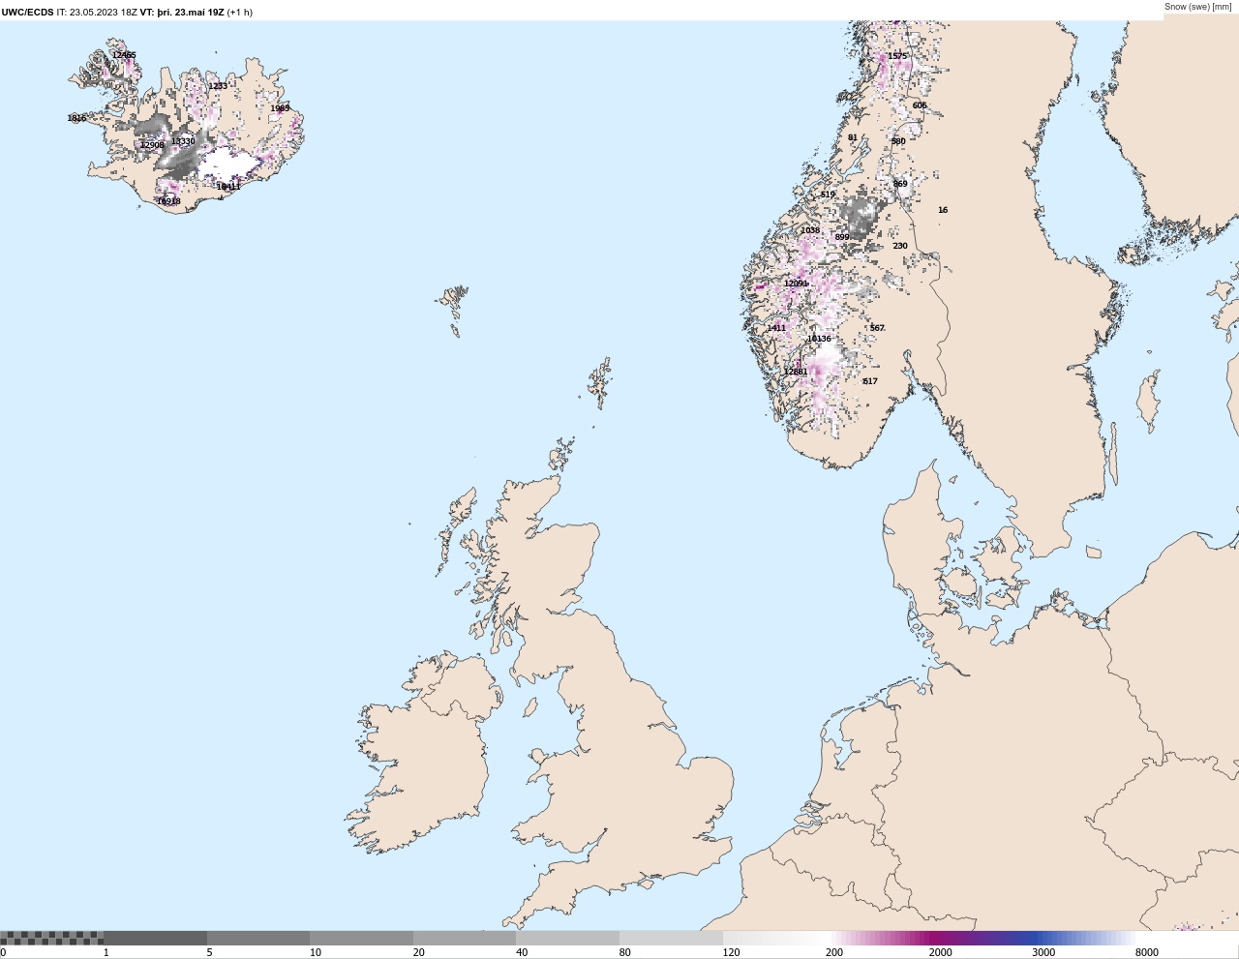Click the 13330 snow value in Iceland
The image size is (1239, 959).
point(183,141)
